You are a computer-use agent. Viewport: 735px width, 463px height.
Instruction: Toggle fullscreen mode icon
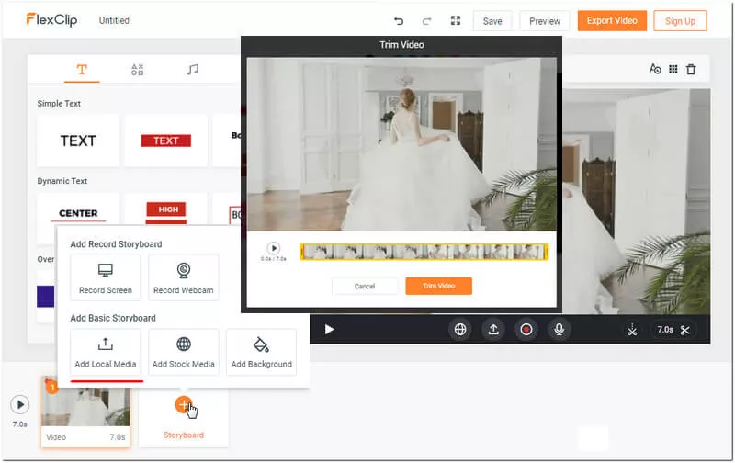(456, 20)
